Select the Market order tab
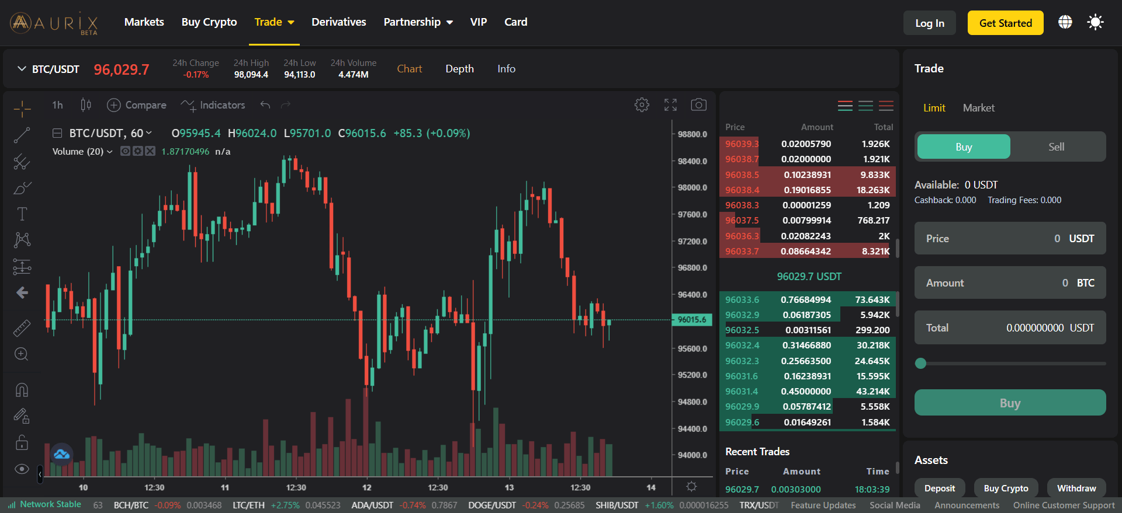 click(979, 108)
